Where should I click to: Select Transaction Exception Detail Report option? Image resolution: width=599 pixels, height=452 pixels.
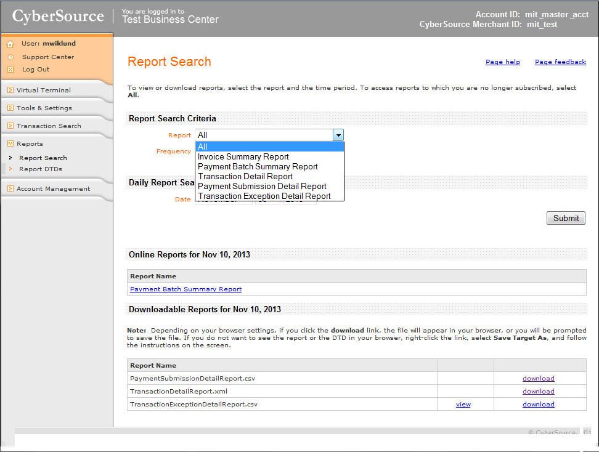(264, 196)
